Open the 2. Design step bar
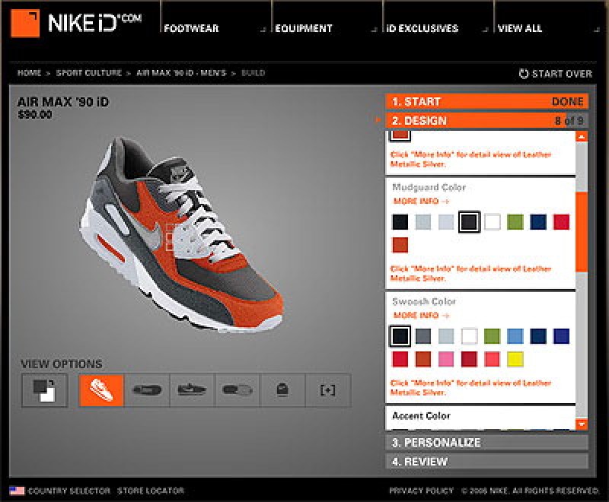The height and width of the screenshot is (502, 609). (x=486, y=121)
